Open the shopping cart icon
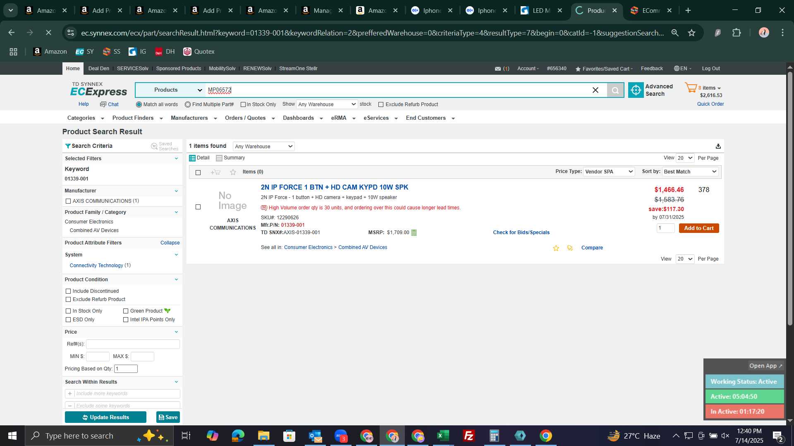Screen dimensions: 794x446 691,88
